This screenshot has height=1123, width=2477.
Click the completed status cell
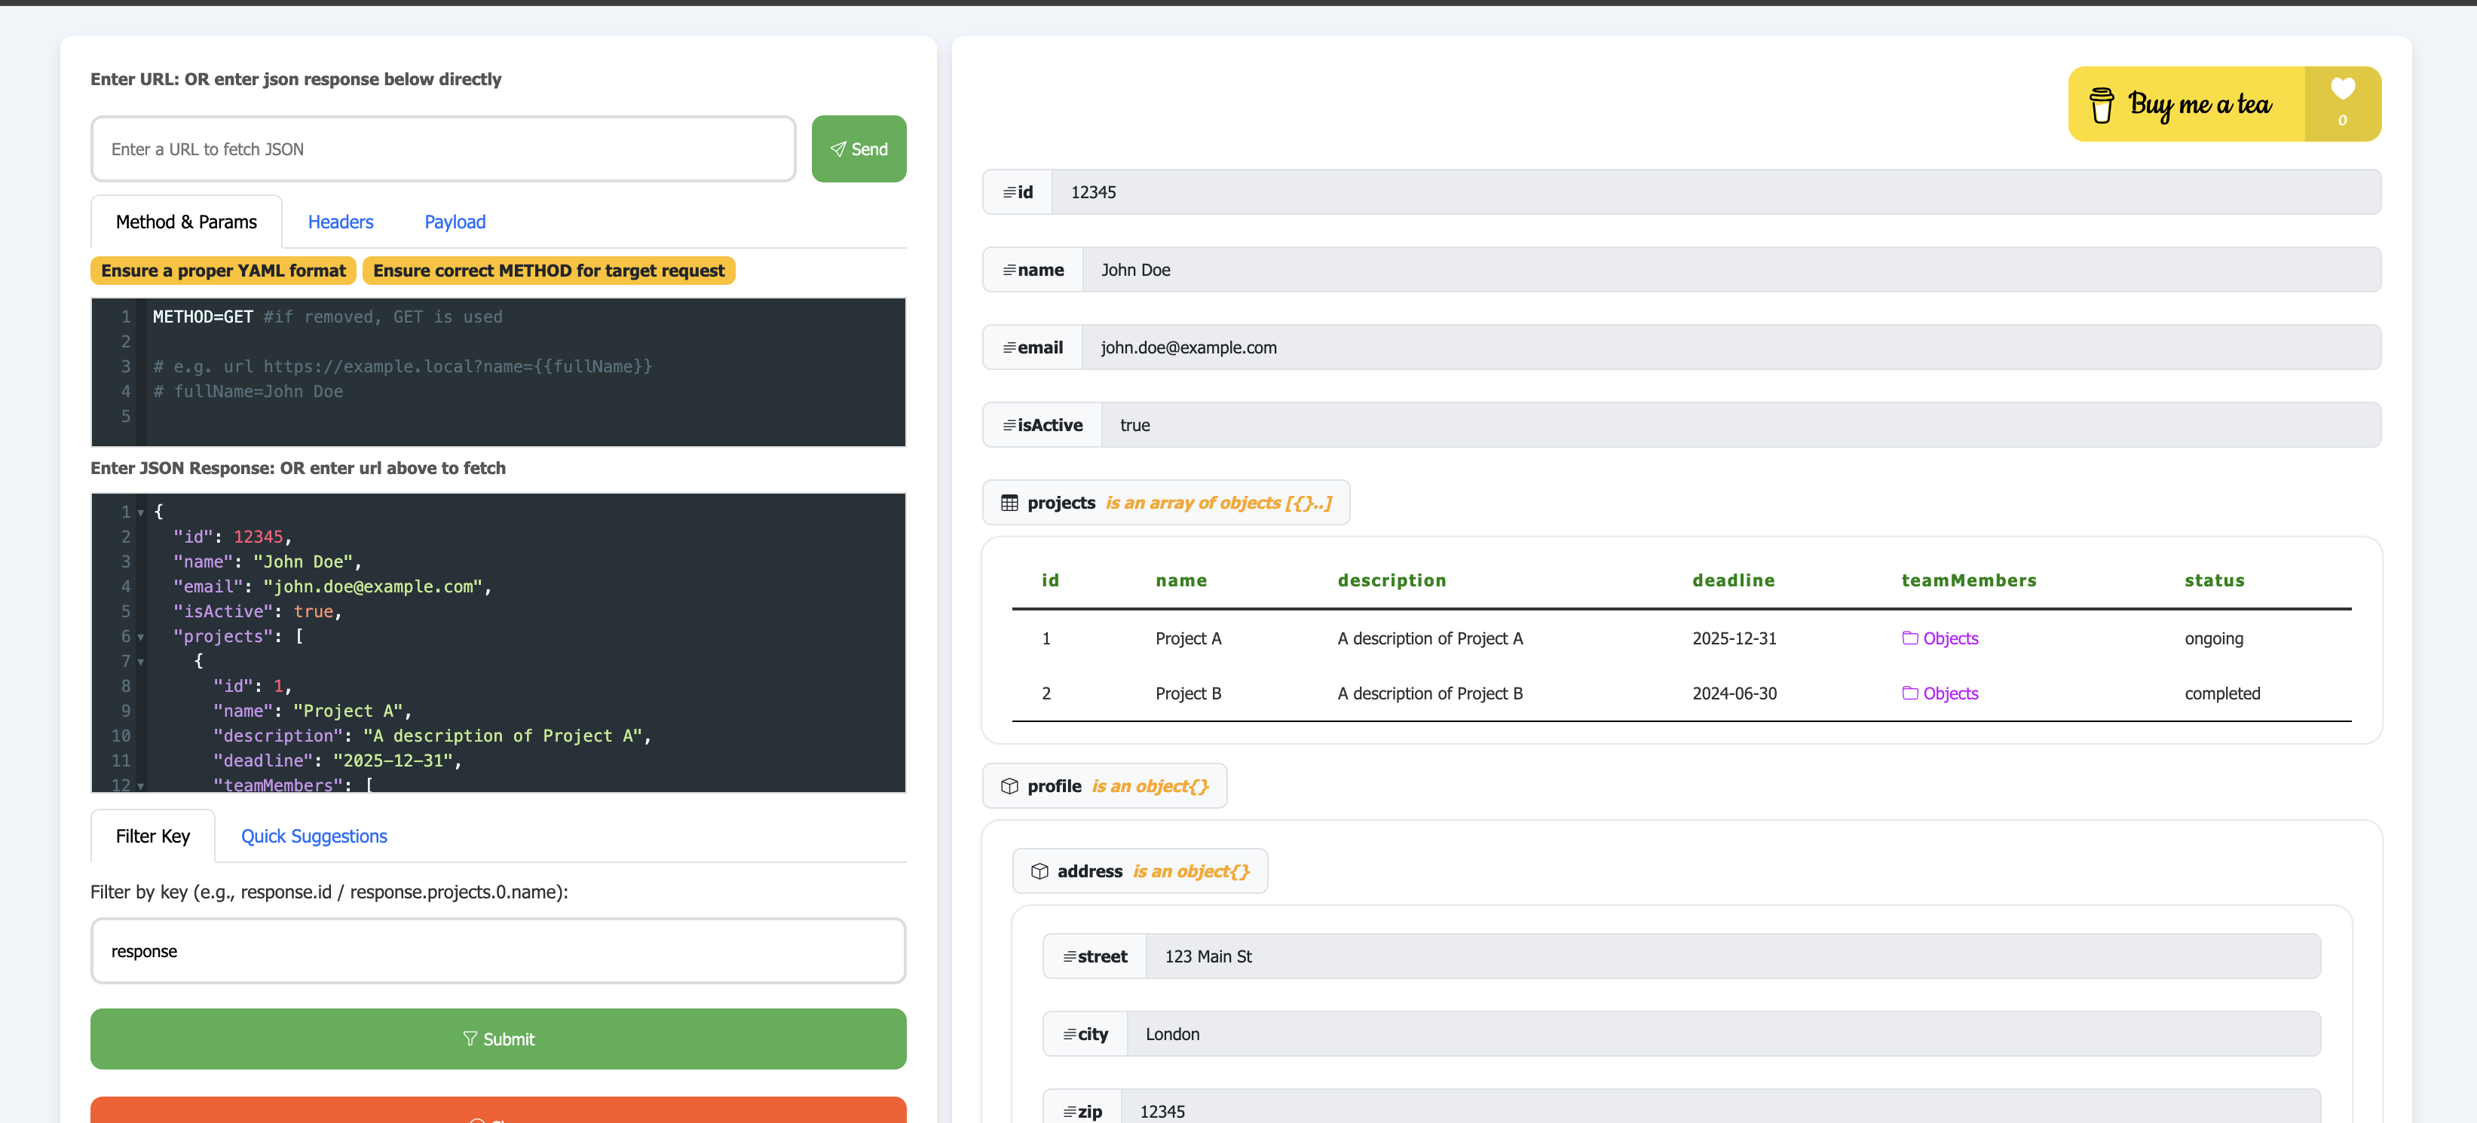2222,693
